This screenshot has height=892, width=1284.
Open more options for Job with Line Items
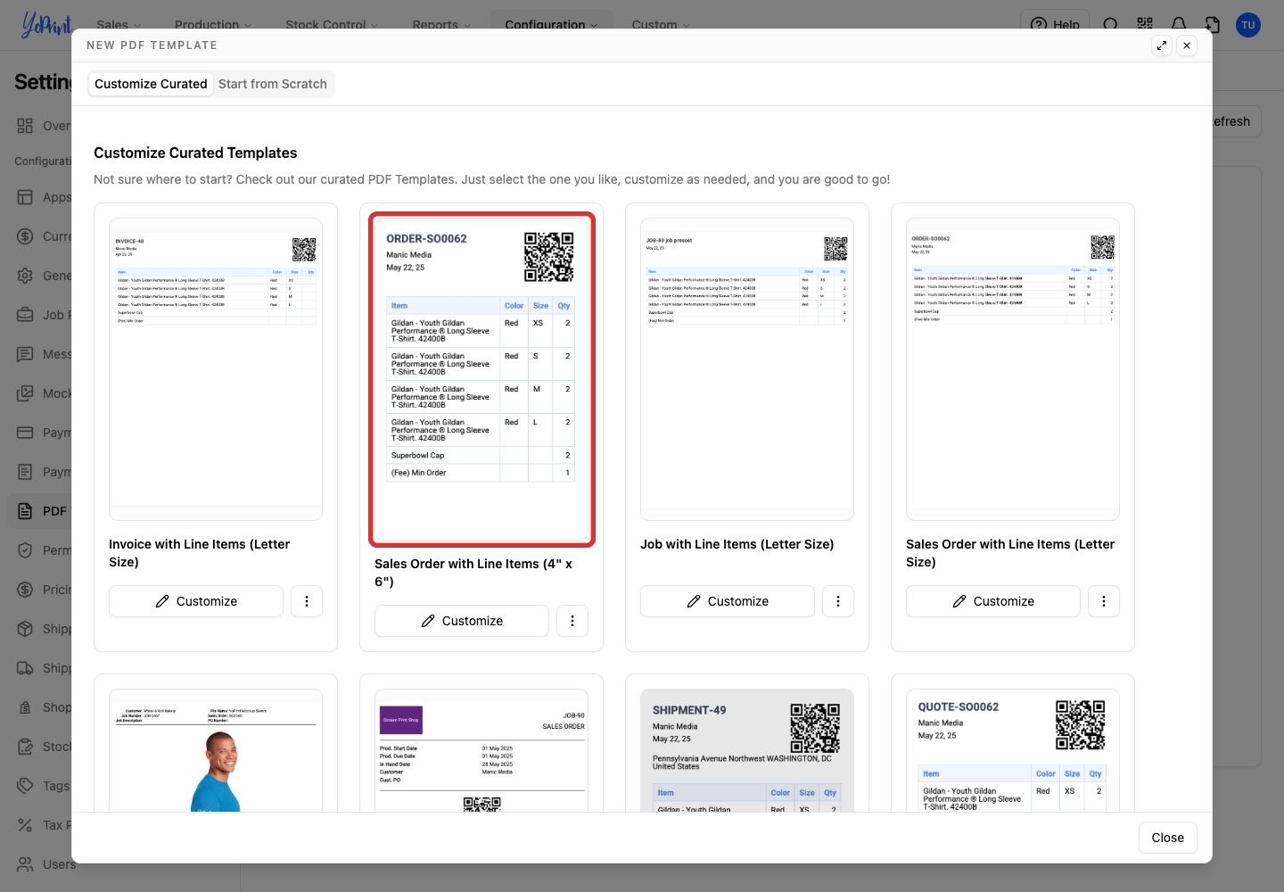pos(838,601)
